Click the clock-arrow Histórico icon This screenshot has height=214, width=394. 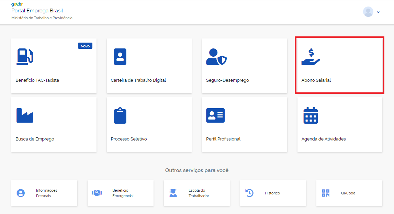click(x=249, y=193)
